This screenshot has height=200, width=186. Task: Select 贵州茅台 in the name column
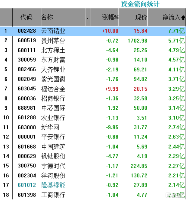click(x=53, y=41)
